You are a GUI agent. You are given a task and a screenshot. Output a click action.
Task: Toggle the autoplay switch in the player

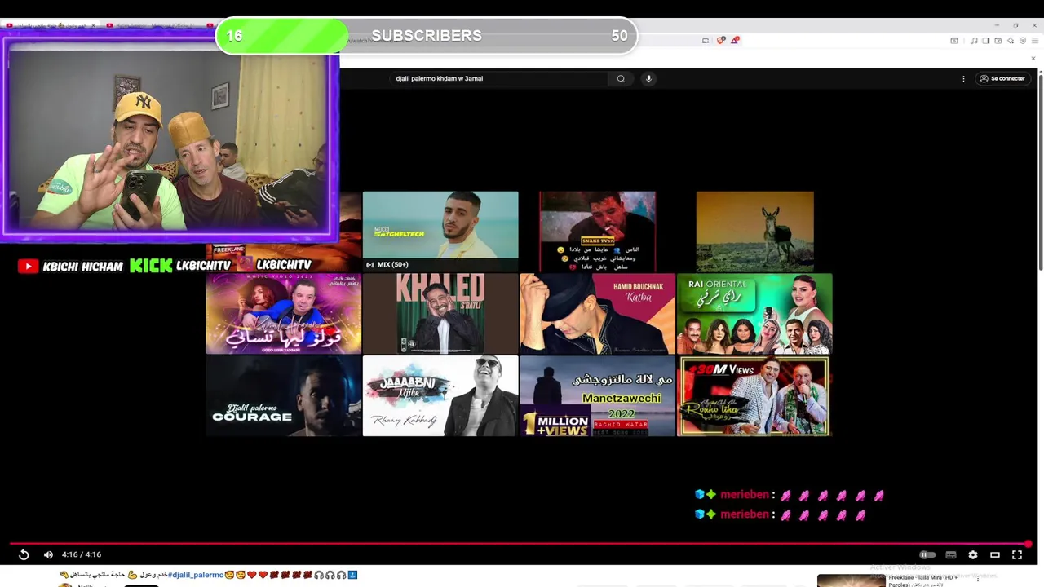927,554
